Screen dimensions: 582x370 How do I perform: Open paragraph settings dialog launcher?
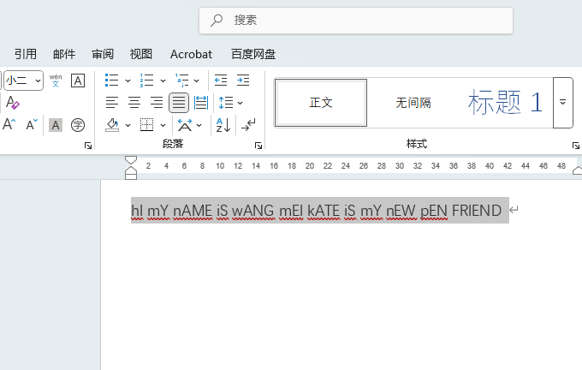click(258, 146)
